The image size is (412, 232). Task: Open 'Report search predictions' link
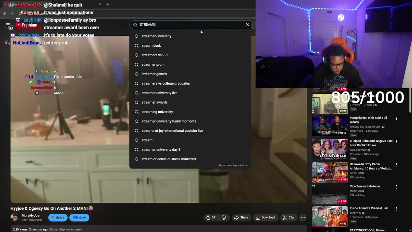[233, 165]
